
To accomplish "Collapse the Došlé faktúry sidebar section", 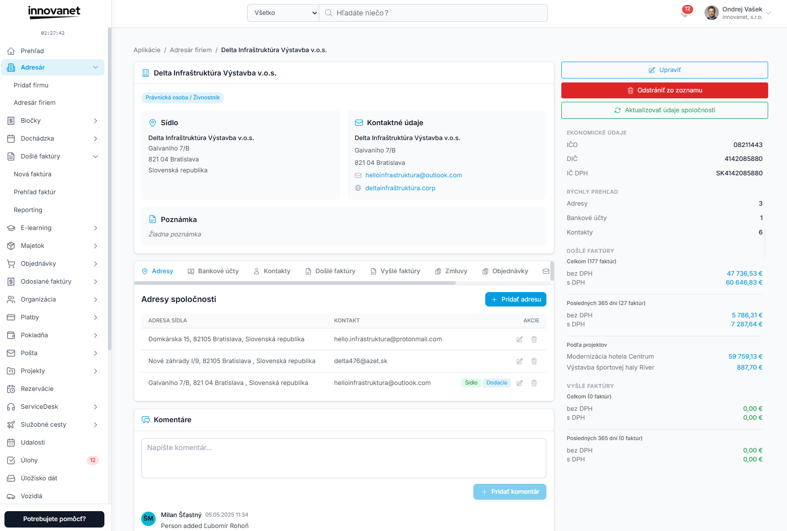I will 95,156.
